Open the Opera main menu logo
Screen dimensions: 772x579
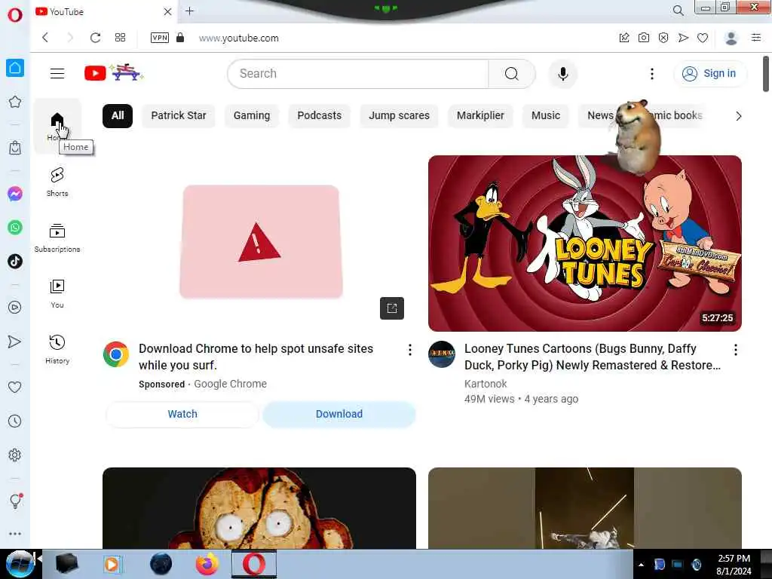(x=15, y=15)
